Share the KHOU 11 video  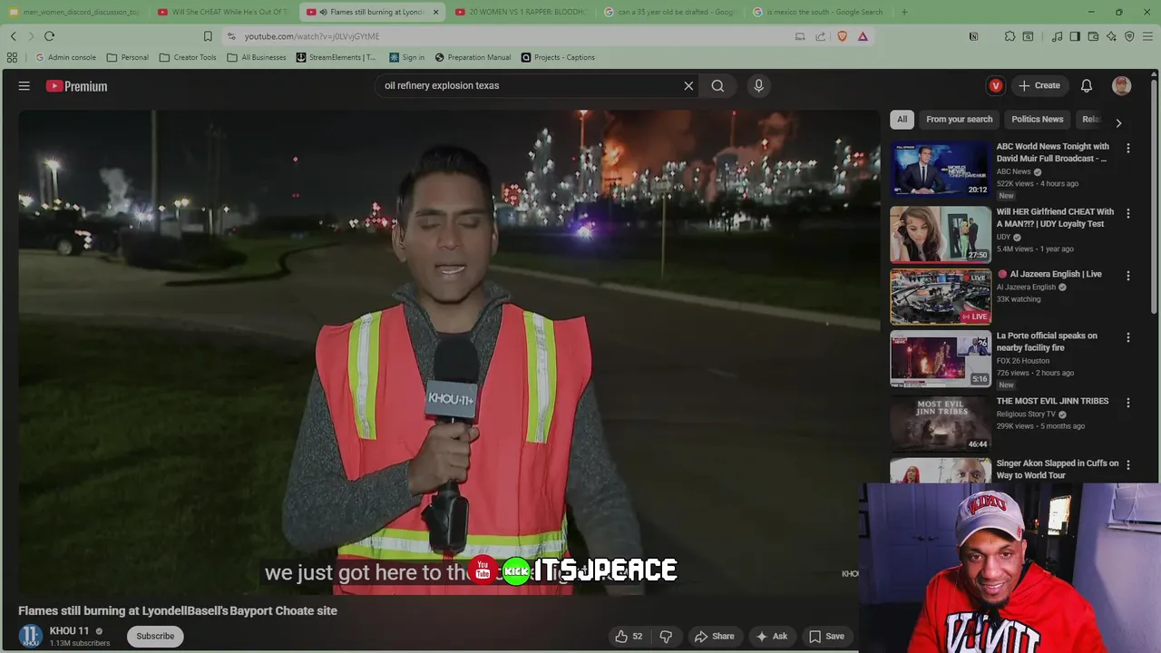tap(714, 637)
